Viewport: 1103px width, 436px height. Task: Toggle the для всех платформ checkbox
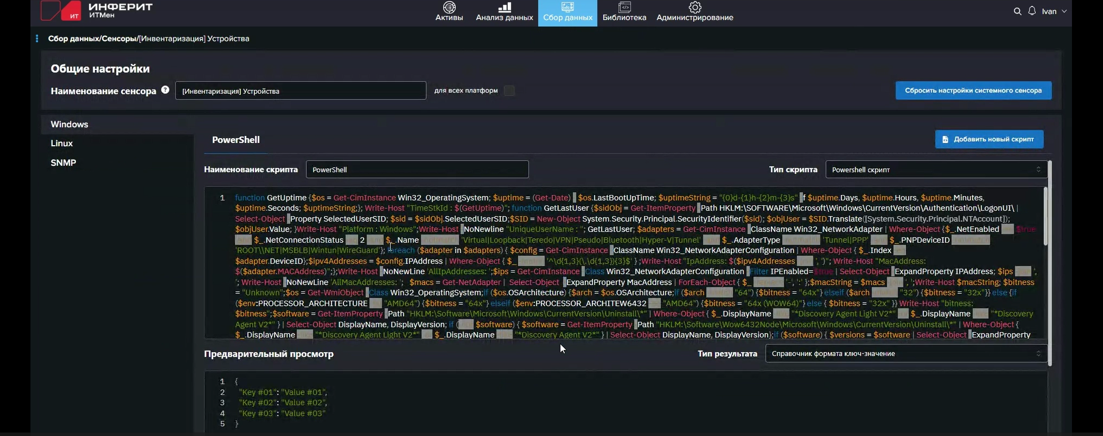[509, 91]
